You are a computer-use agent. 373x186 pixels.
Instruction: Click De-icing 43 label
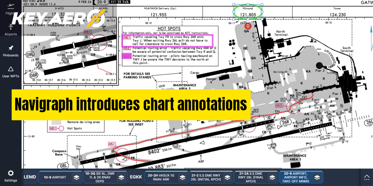click(280, 72)
